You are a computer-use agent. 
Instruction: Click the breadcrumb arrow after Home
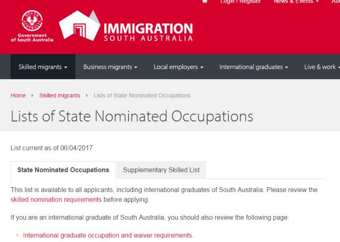[32, 96]
